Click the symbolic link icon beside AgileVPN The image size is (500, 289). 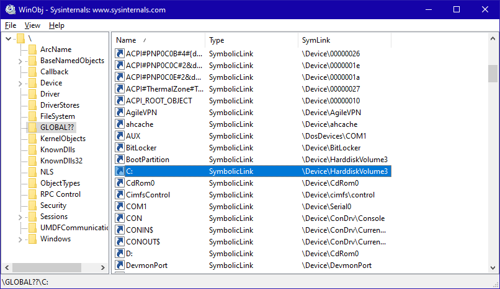[120, 113]
